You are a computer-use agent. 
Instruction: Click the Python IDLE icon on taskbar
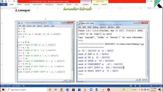[x=103, y=90]
